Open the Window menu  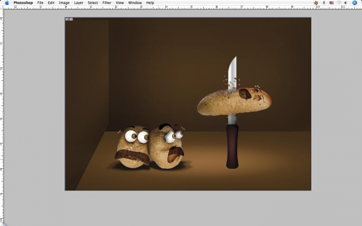135,3
